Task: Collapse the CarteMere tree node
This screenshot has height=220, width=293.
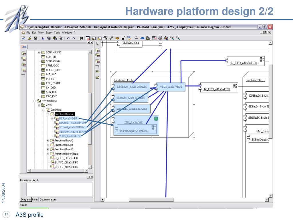Action: [x=43, y=110]
